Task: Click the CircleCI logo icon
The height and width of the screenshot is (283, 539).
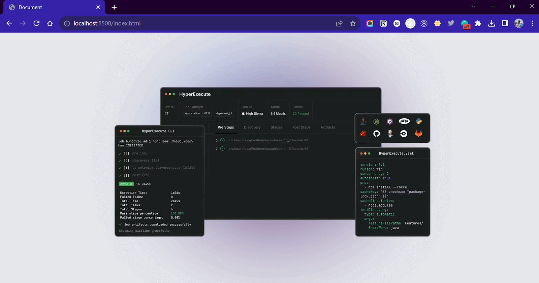Action: pos(404,134)
